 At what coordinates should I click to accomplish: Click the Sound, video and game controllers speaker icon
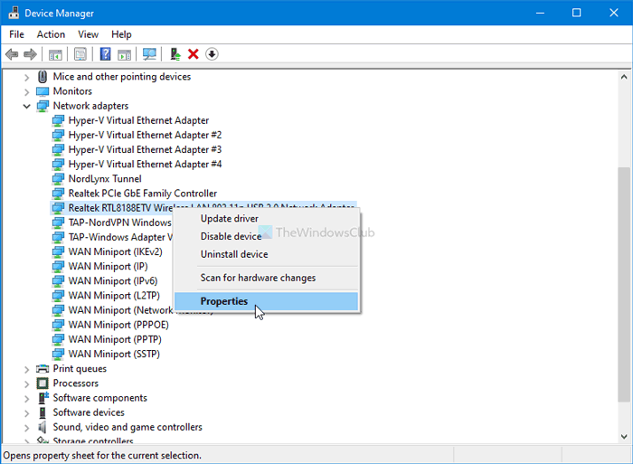click(x=42, y=427)
